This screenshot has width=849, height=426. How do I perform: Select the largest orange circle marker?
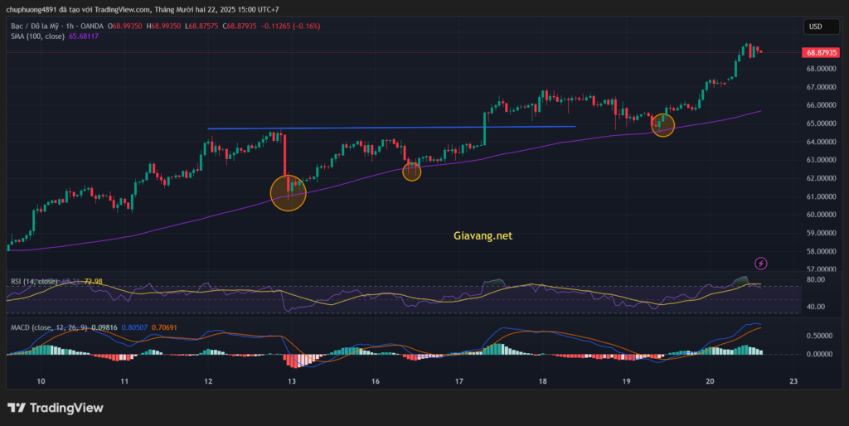point(289,193)
